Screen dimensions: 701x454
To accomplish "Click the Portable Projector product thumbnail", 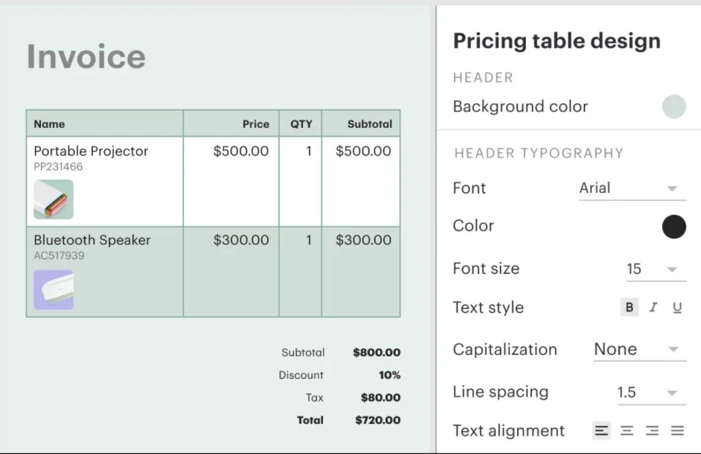I will tap(53, 199).
